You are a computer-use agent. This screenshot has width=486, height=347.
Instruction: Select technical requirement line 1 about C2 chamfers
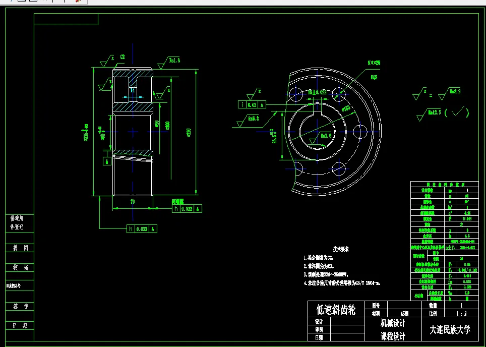(x=319, y=258)
